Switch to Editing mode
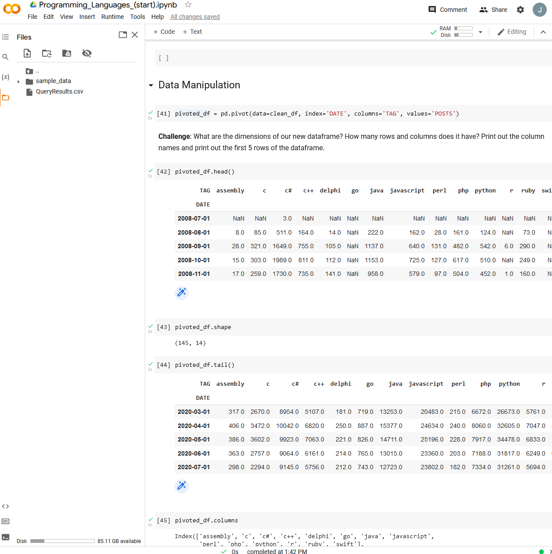Screen dimensions: 552x554 tap(512, 32)
